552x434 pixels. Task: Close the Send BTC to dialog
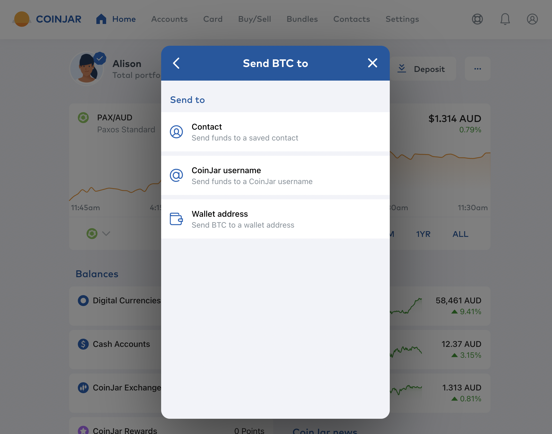pos(373,62)
